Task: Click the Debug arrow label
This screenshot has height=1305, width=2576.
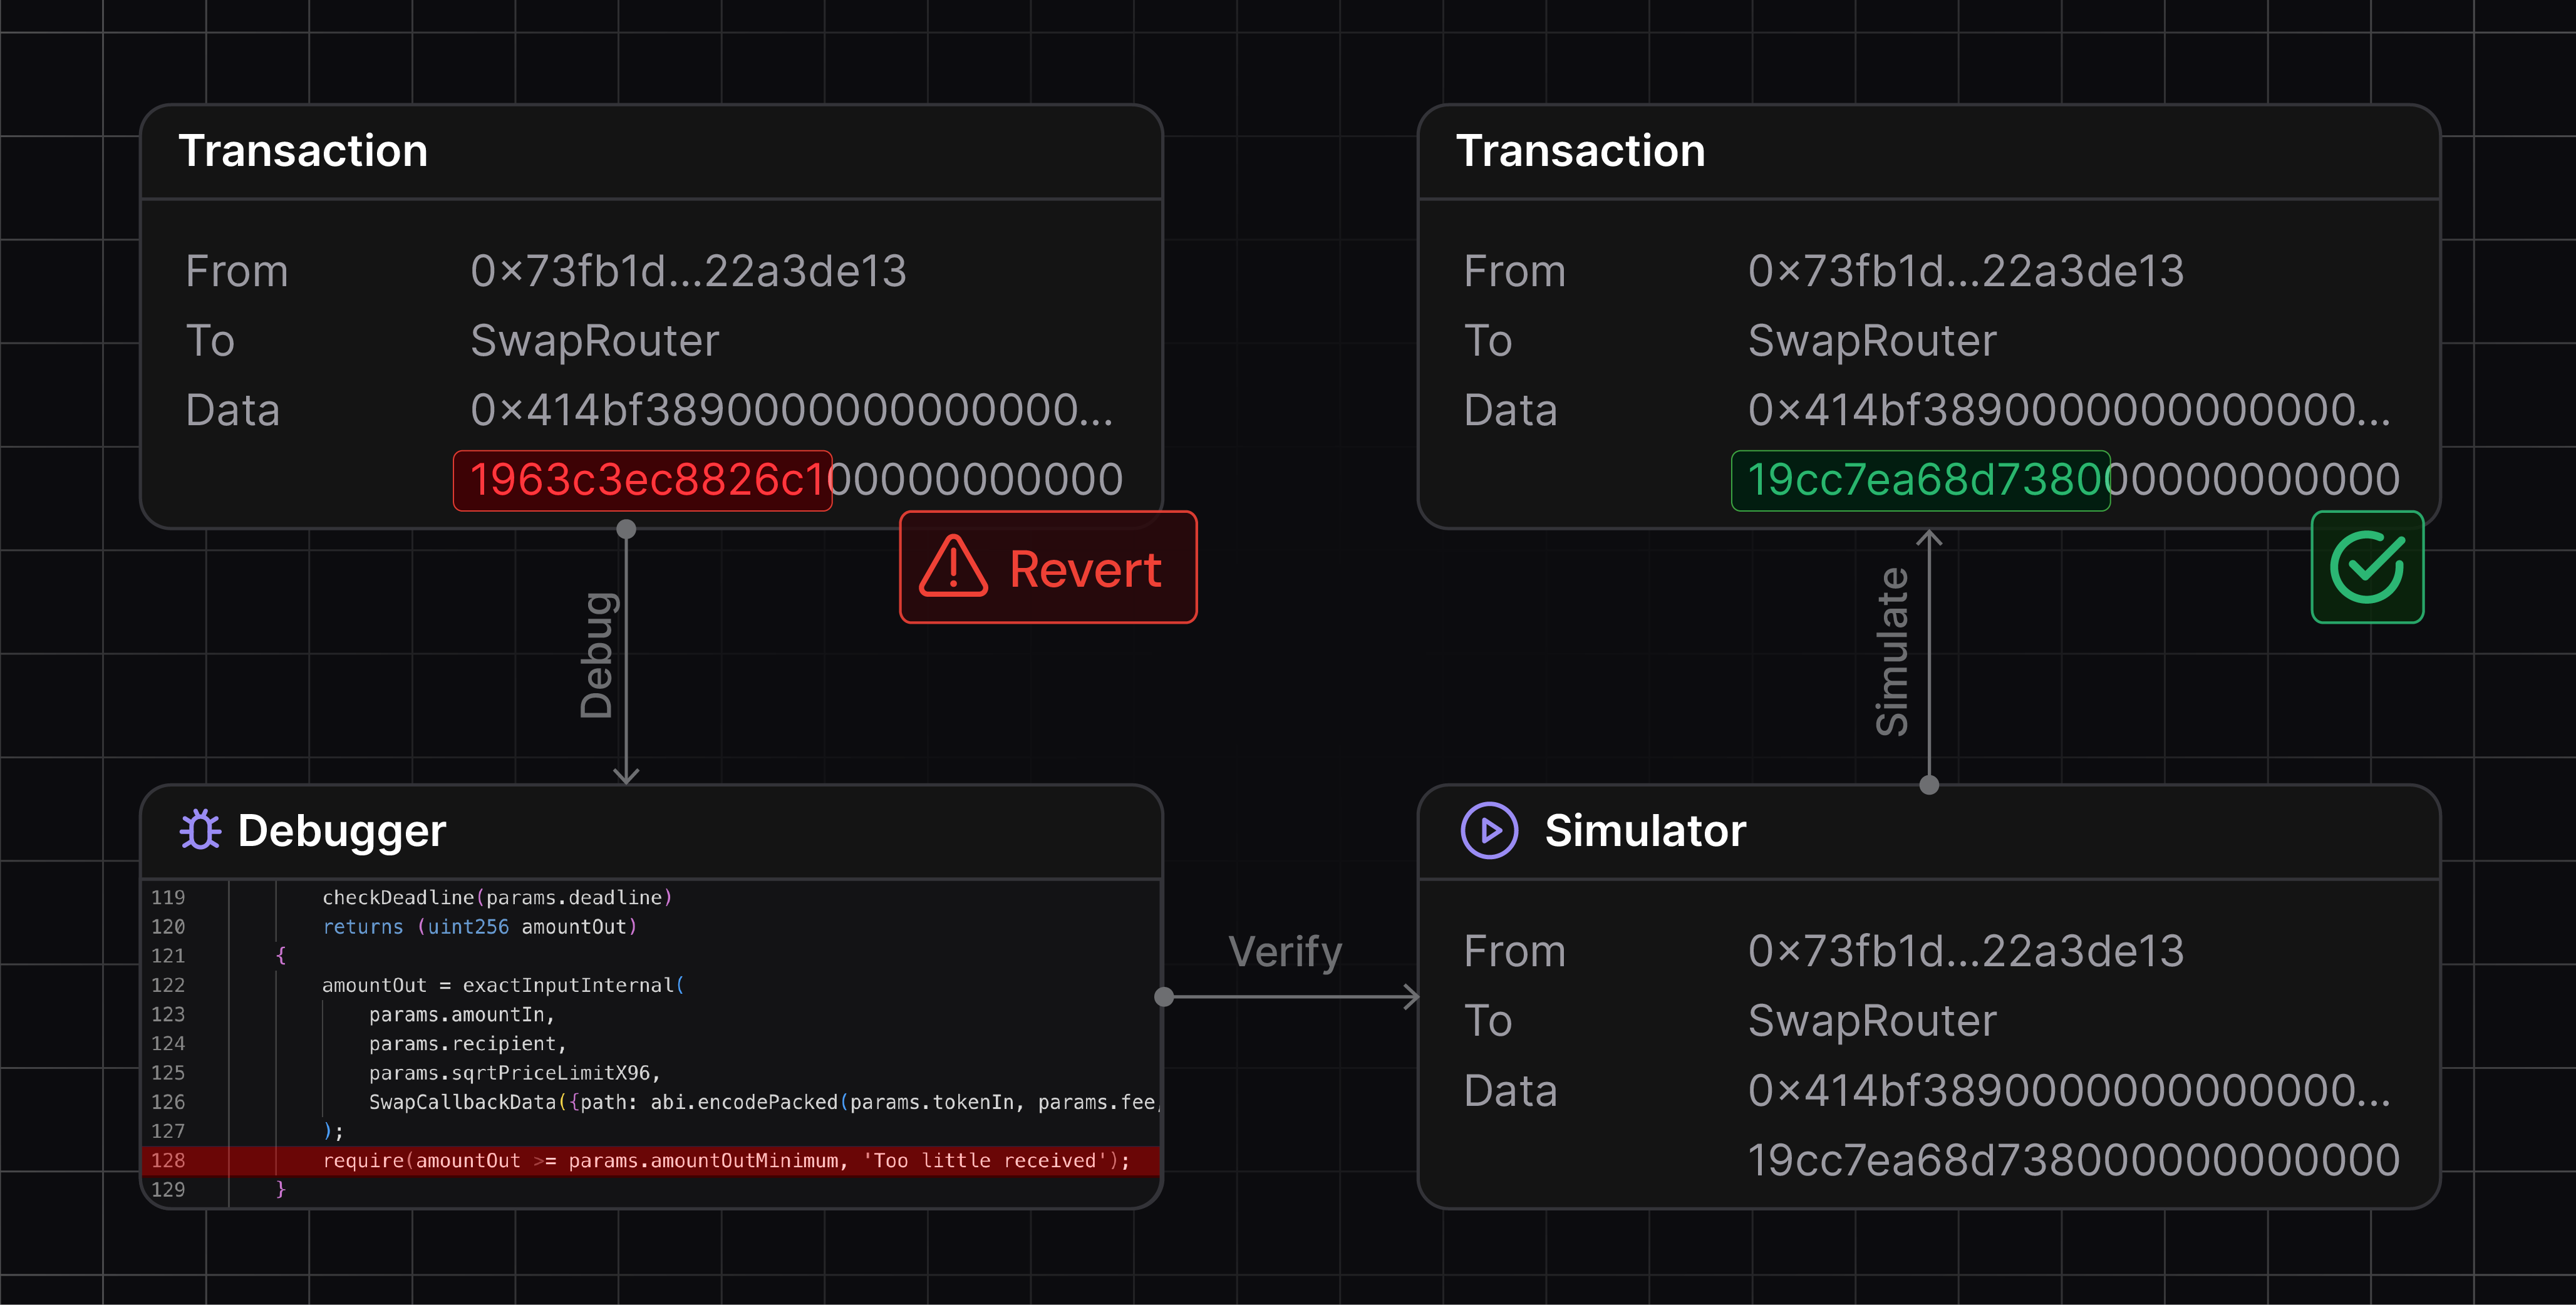Action: tap(598, 655)
